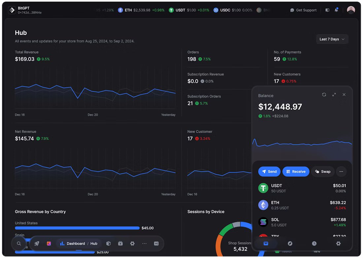
Task: Expand the Balance panel to fullscreen
Action: click(334, 95)
